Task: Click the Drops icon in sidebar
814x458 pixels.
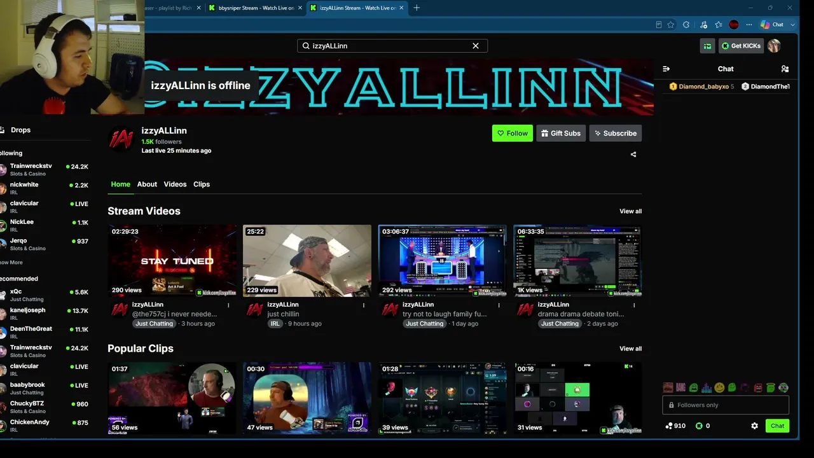Action: (x=3, y=130)
